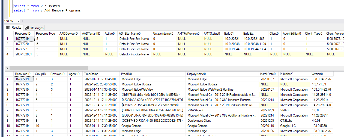Select the Client_Type0 column header
The height and width of the screenshot is (137, 344).
pyautogui.click(x=315, y=34)
